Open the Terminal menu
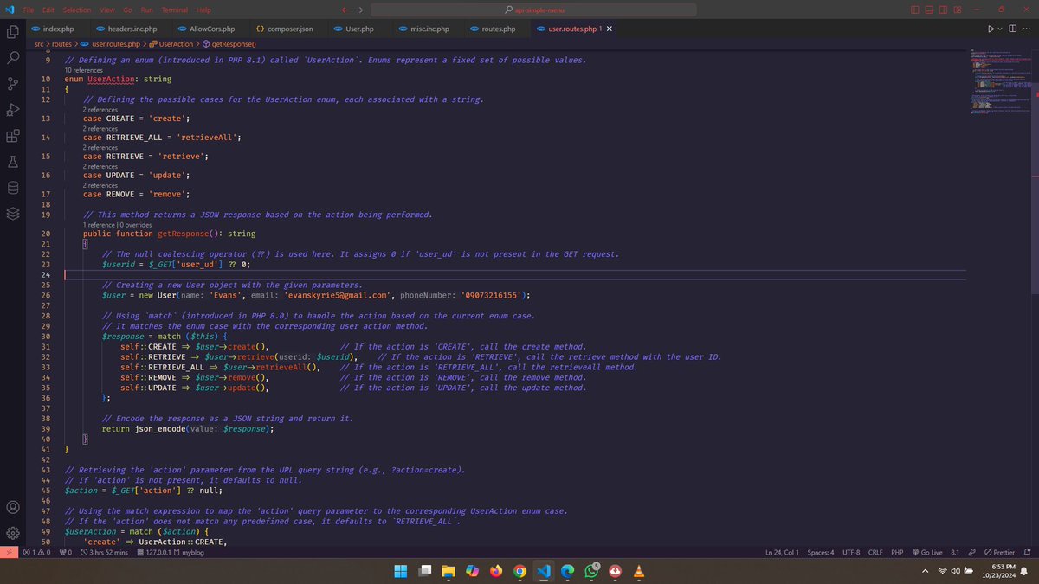 tap(175, 9)
